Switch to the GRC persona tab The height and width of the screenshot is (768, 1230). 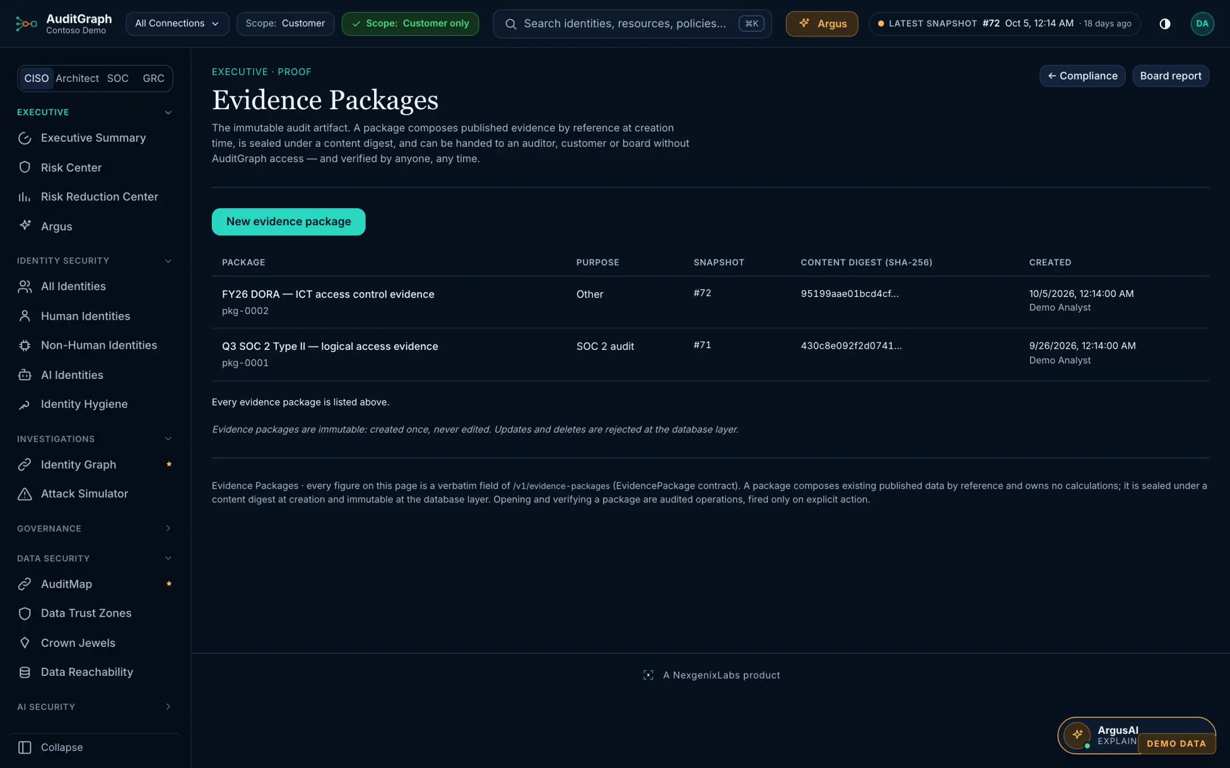153,78
